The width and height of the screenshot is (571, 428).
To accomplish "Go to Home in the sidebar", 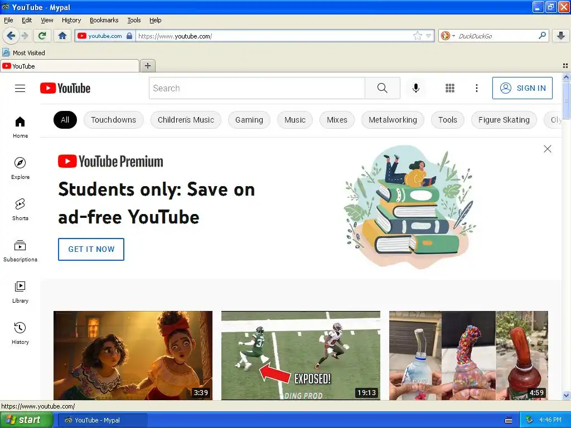I will tap(20, 128).
